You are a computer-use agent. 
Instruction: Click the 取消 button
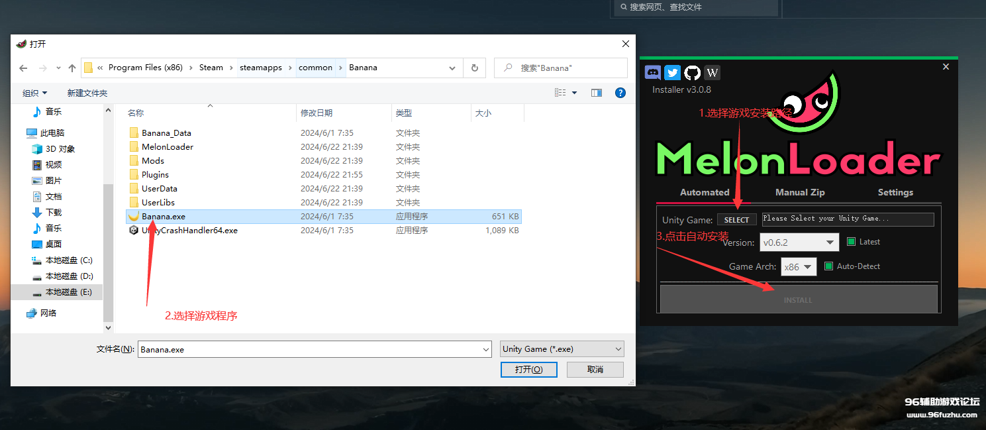point(595,370)
